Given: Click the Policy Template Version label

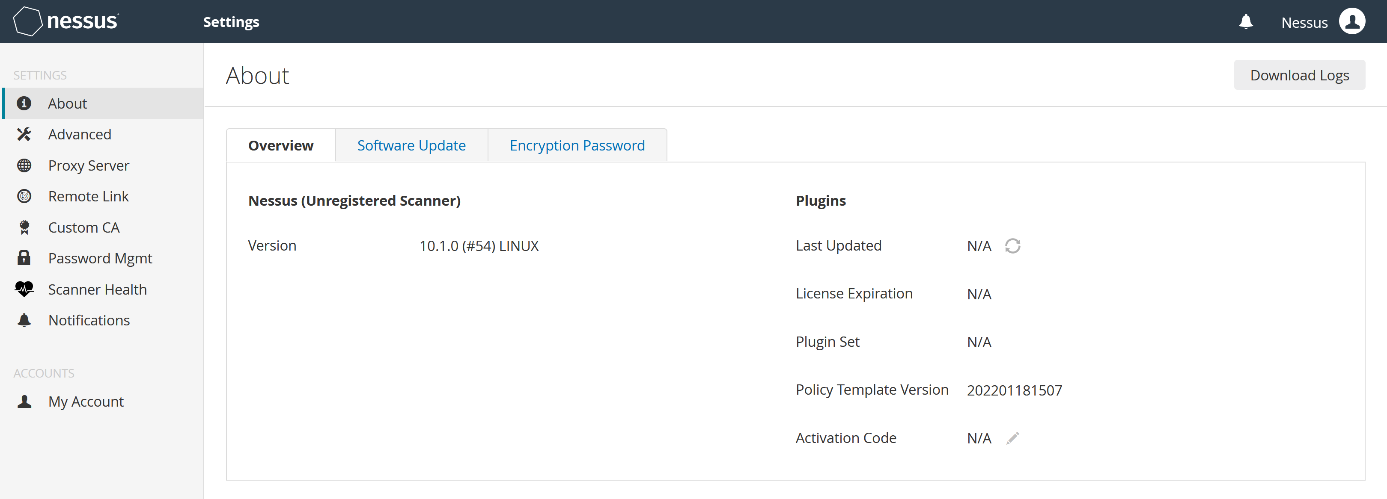Looking at the screenshot, I should point(872,390).
